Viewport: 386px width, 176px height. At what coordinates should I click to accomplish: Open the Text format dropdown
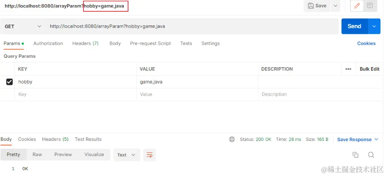pyautogui.click(x=126, y=155)
